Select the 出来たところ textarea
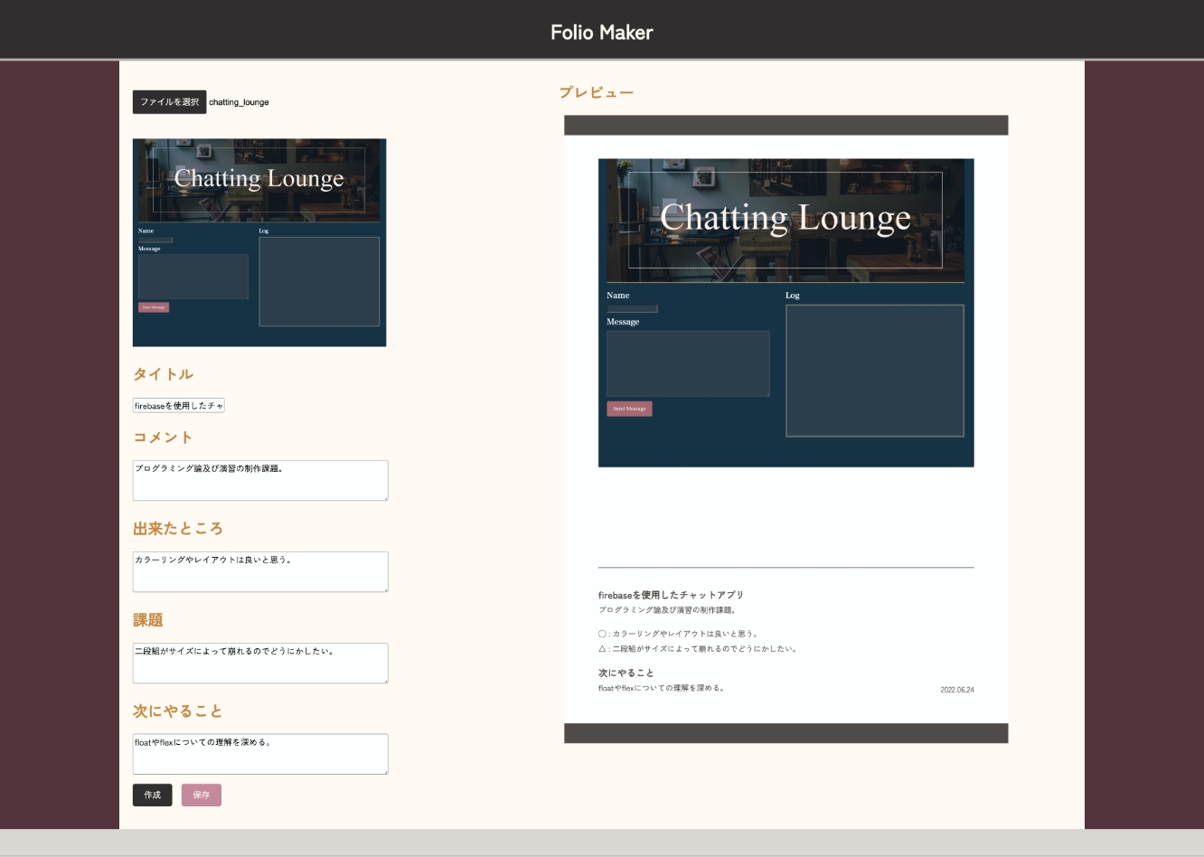 pos(259,571)
